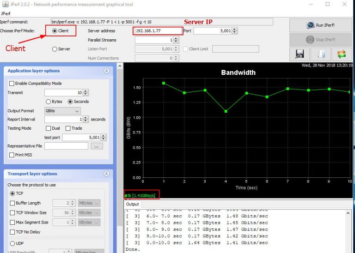Image resolution: width=355 pixels, height=253 pixels.
Task: Click the Bandwidth chart title
Action: (x=238, y=72)
